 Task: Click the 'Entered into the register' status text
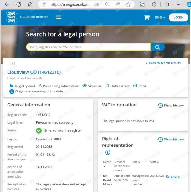tap(63, 130)
